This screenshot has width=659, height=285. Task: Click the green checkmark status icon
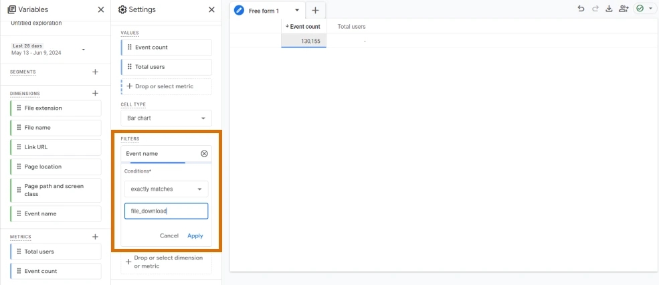[640, 9]
